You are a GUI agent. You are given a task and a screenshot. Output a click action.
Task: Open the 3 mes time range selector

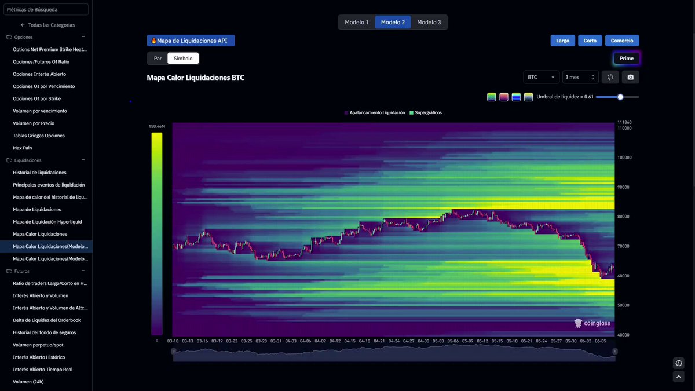[580, 77]
